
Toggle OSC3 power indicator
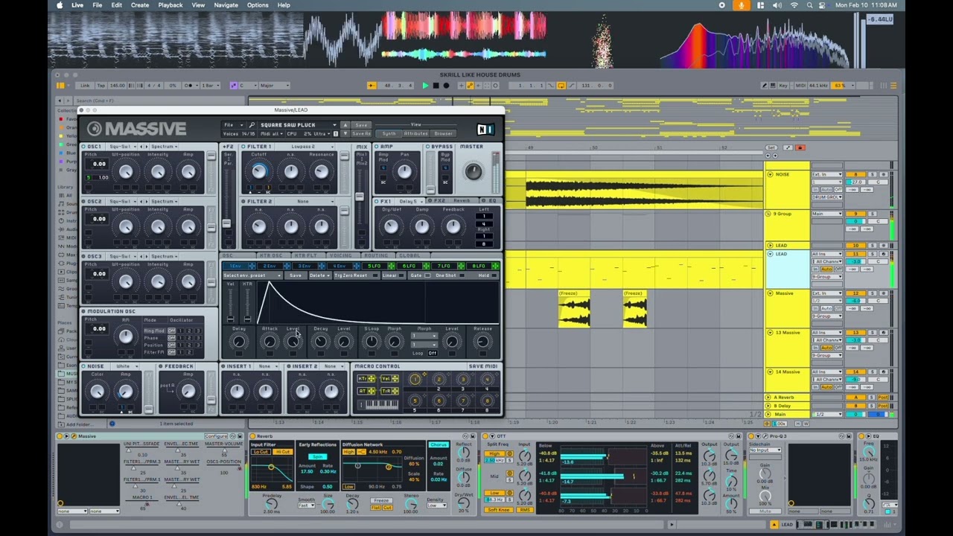pyautogui.click(x=83, y=257)
